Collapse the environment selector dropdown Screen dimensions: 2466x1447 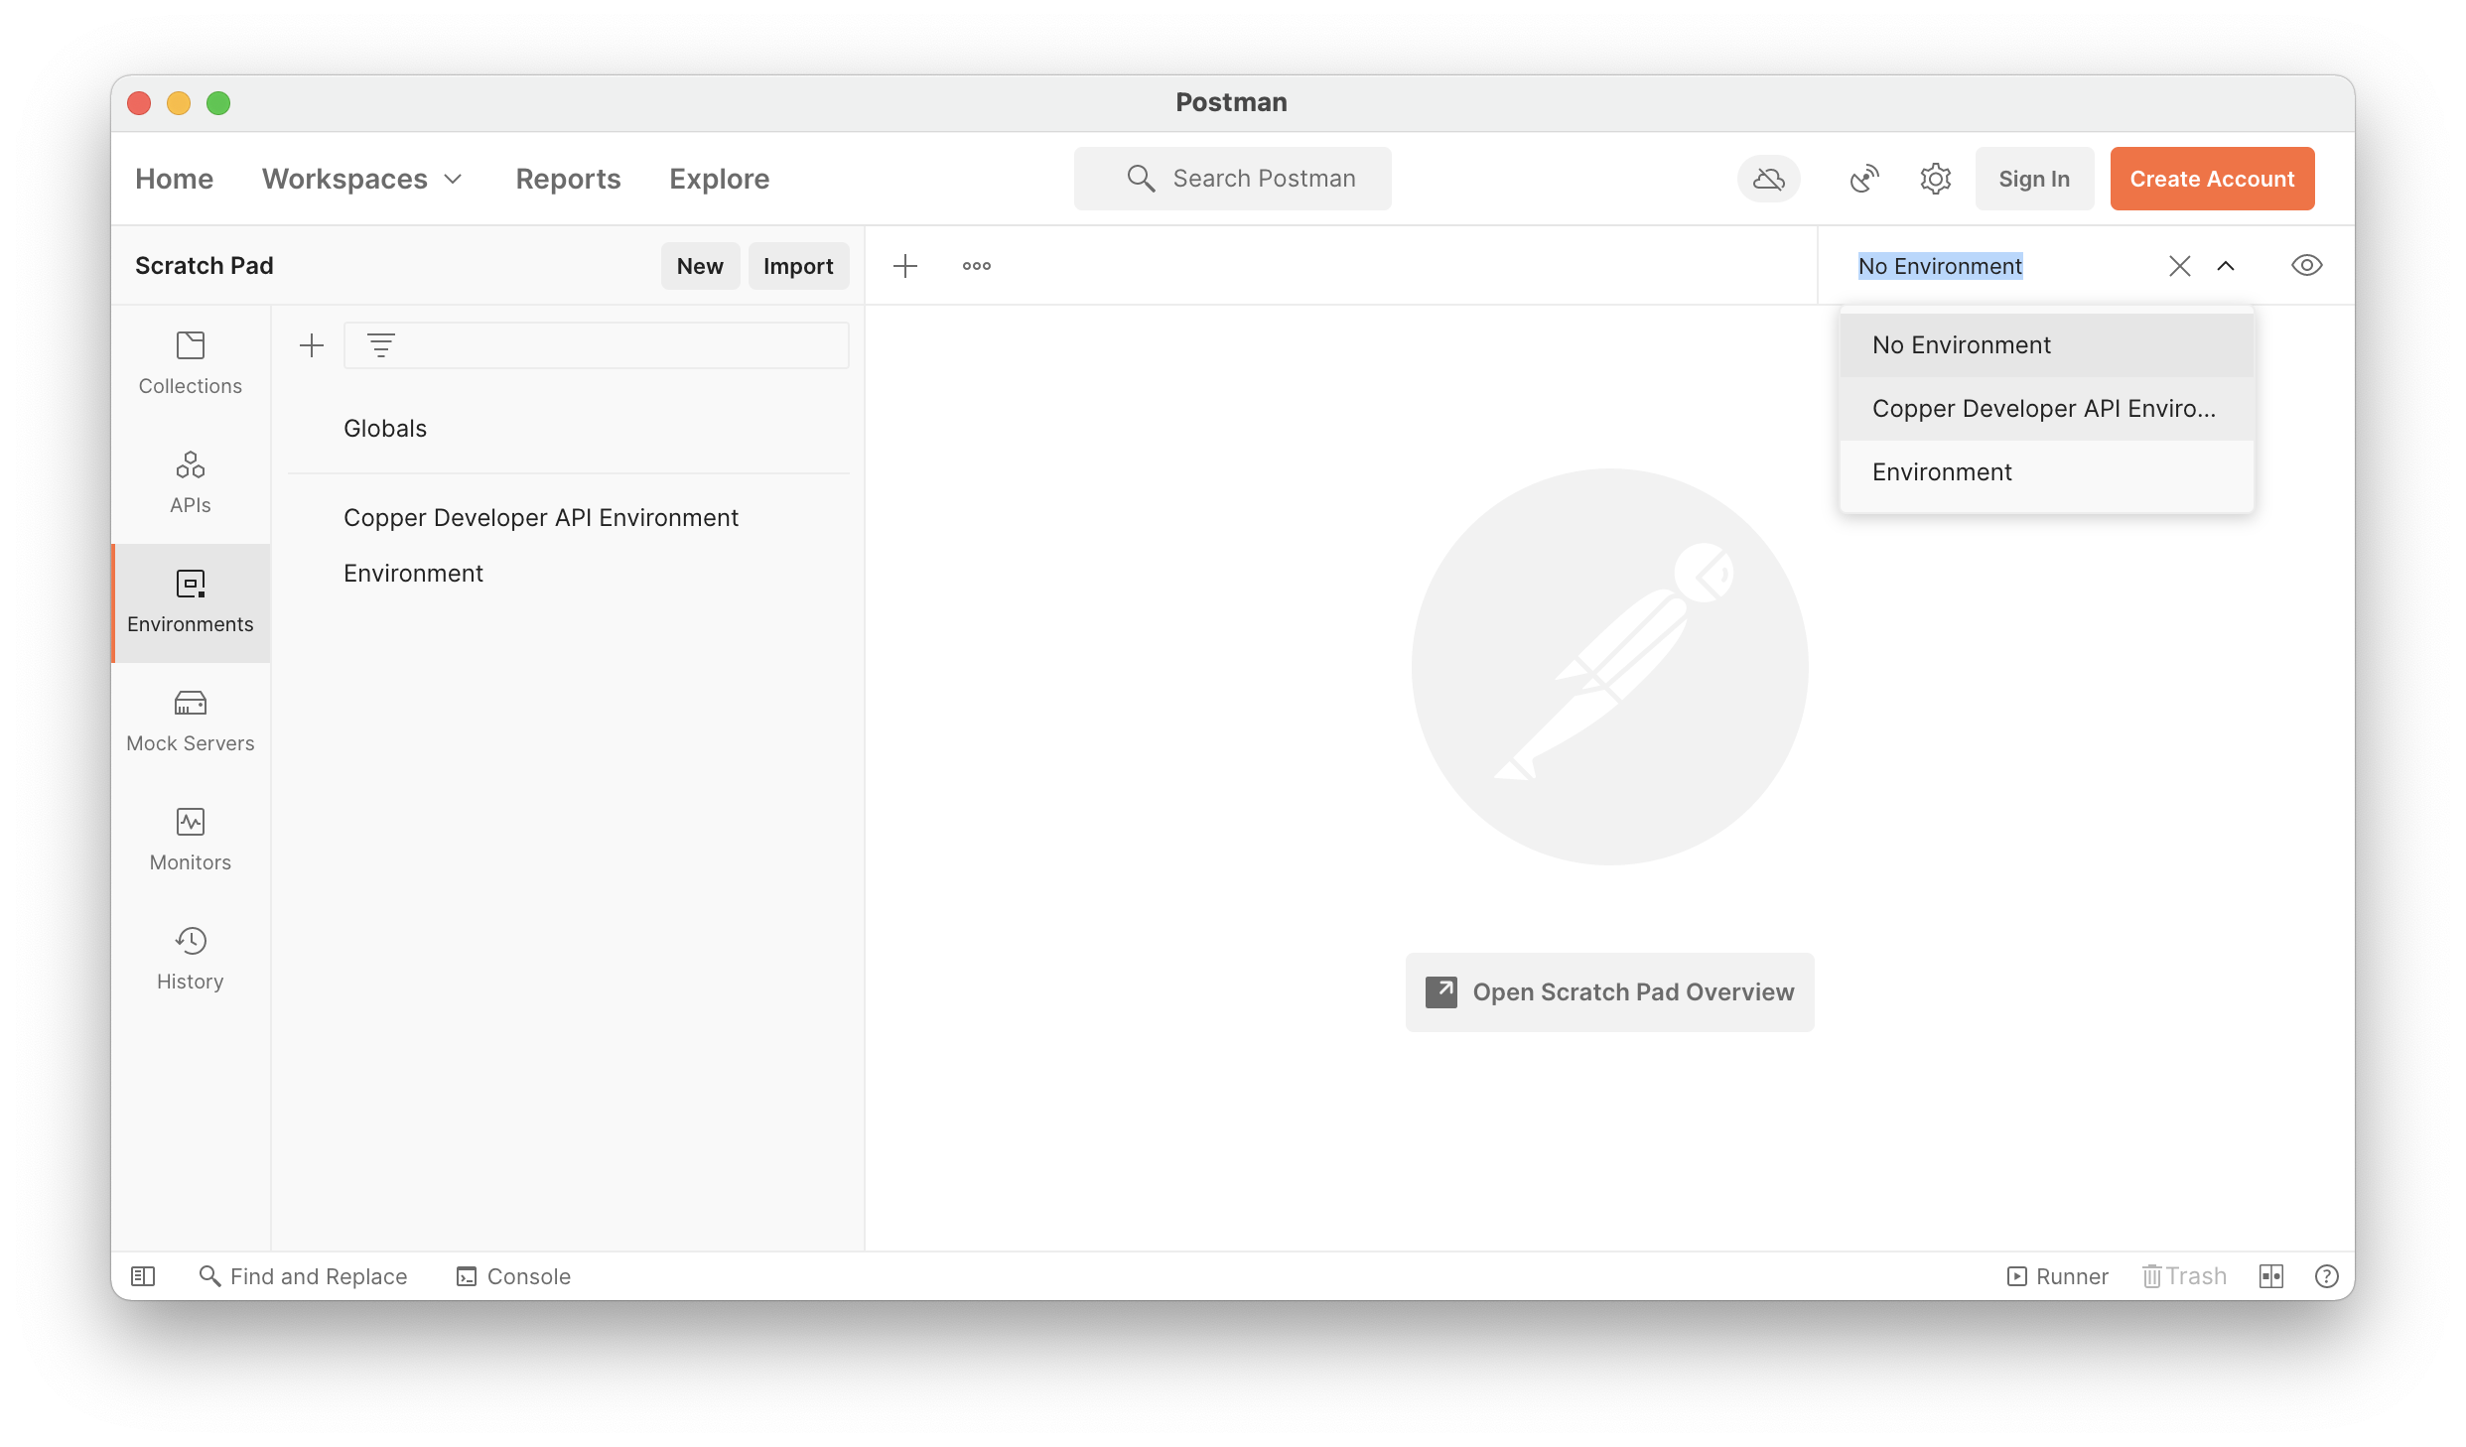point(2225,265)
